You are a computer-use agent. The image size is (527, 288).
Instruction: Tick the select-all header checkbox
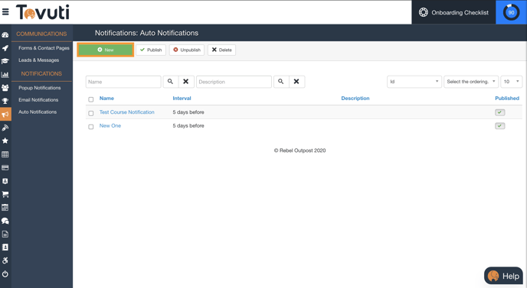coord(90,99)
